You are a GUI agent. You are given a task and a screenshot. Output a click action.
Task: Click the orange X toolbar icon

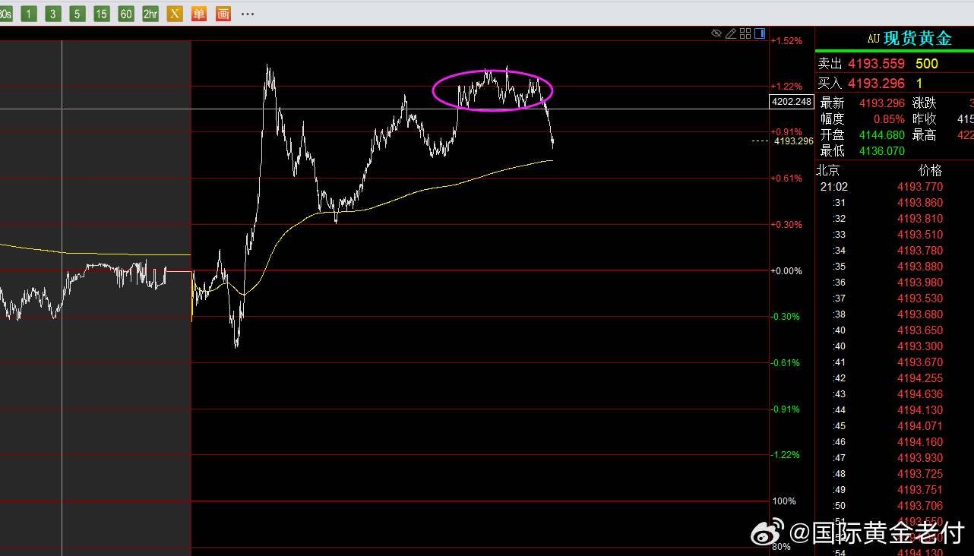pos(175,14)
